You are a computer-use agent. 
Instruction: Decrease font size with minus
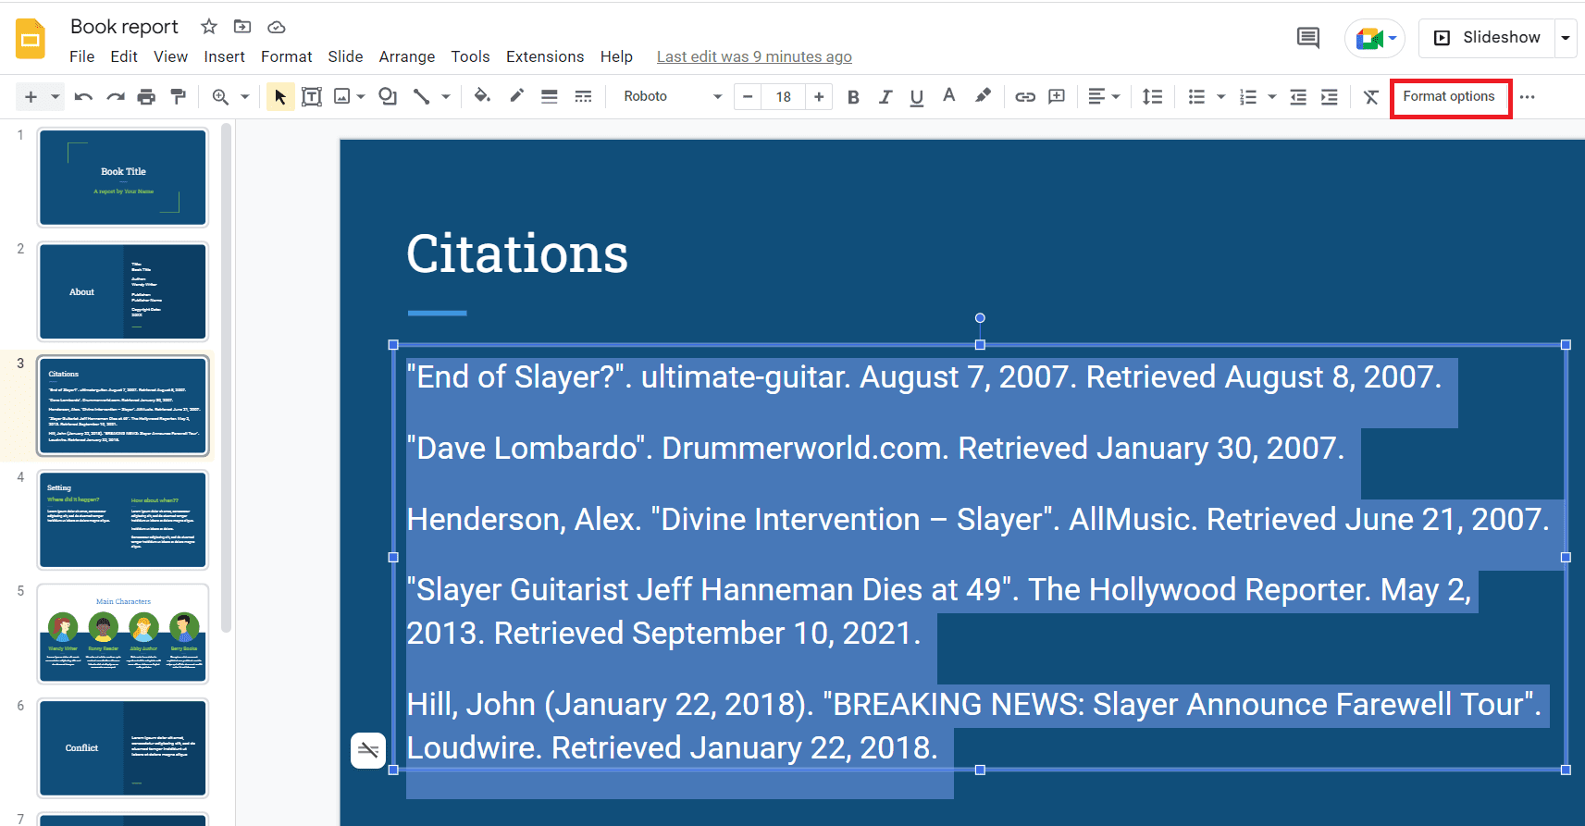[x=748, y=96]
